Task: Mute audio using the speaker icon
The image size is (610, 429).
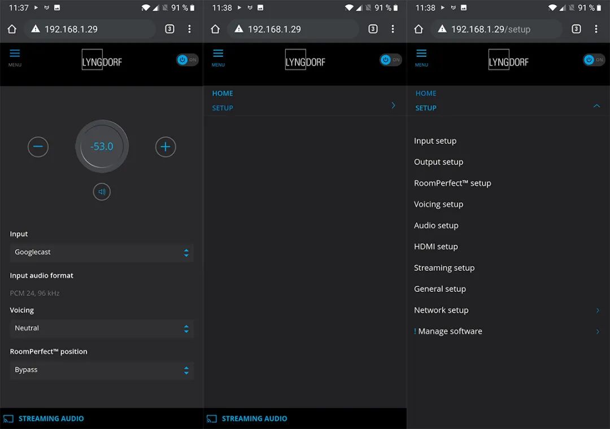Action: pos(102,192)
